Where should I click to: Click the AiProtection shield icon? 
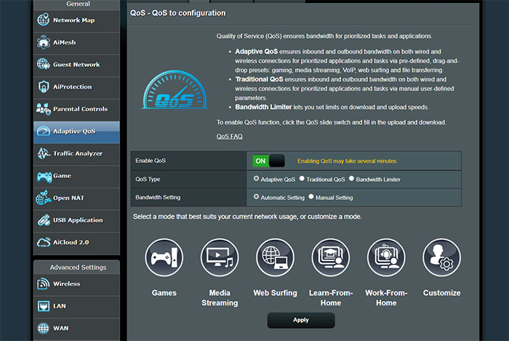[43, 87]
